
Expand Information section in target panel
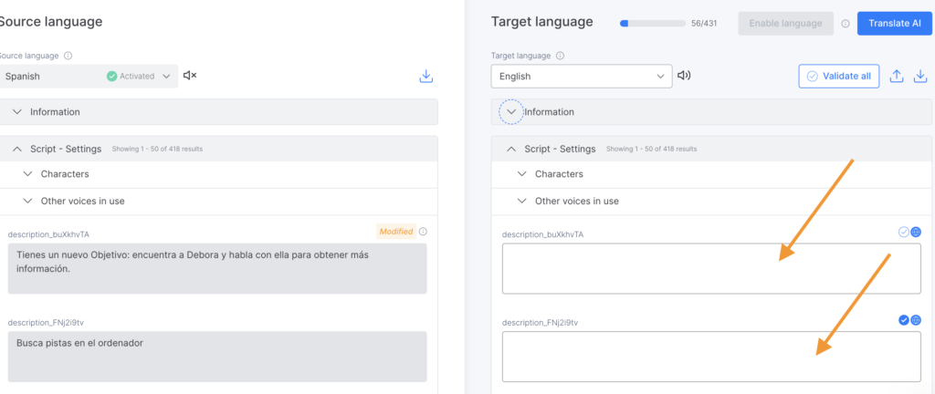[511, 112]
